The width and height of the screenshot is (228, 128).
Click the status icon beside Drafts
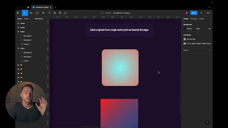(x=102, y=13)
